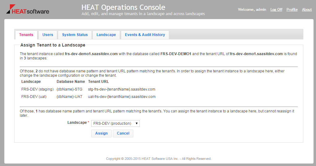Click the Tenant URL column header

pyautogui.click(x=98, y=82)
